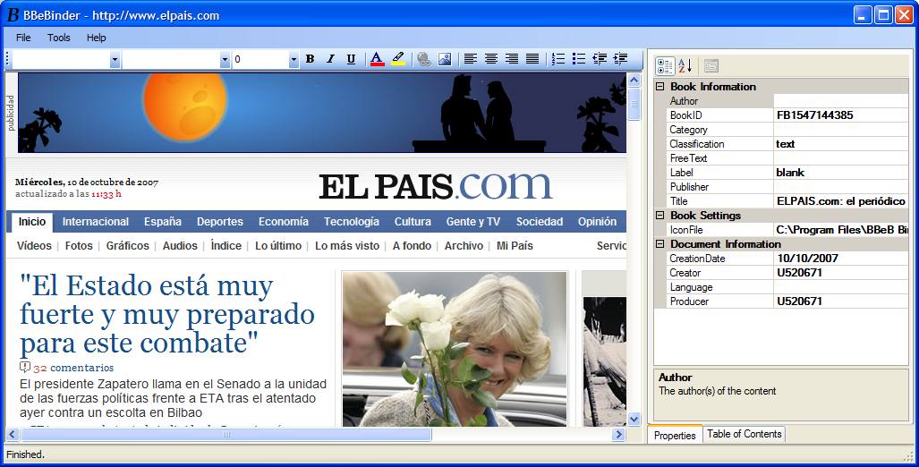Select the Inicio navigation tab
The image size is (919, 467).
(32, 222)
